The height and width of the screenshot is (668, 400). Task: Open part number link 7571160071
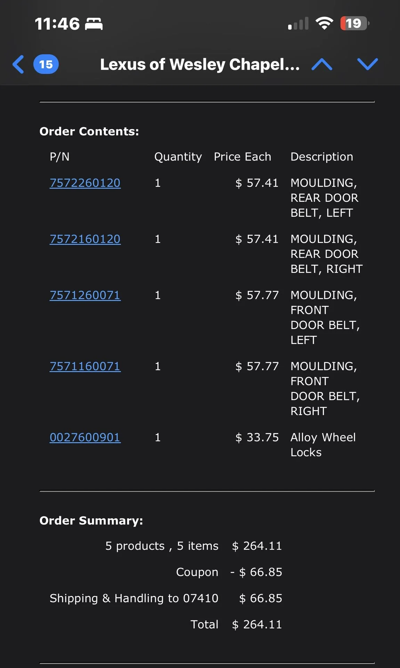point(85,366)
